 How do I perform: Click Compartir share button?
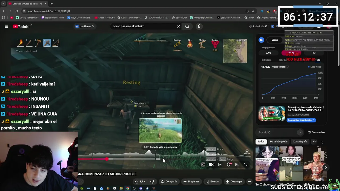pos(169,181)
